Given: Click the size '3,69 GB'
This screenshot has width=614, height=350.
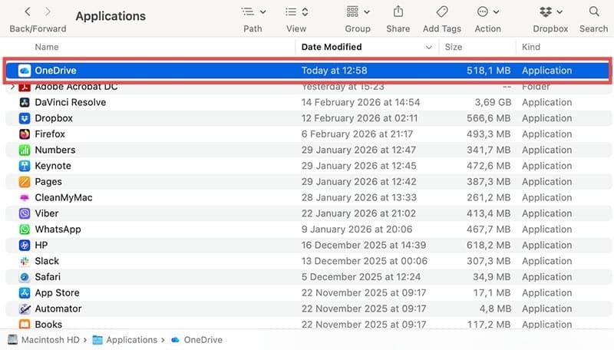Looking at the screenshot, I should click(493, 102).
